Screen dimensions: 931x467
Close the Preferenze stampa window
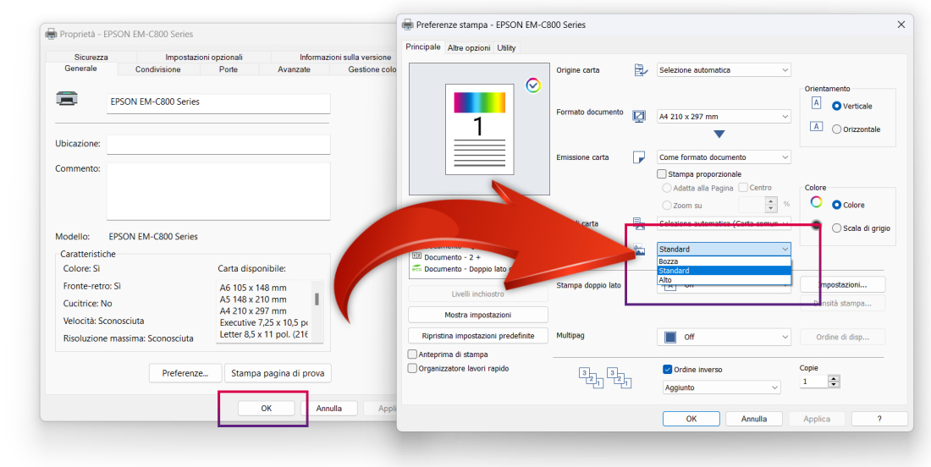tap(901, 25)
